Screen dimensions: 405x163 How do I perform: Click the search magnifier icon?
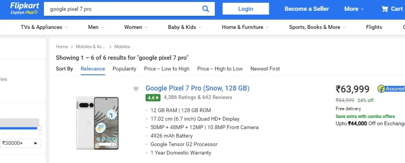[205, 9]
